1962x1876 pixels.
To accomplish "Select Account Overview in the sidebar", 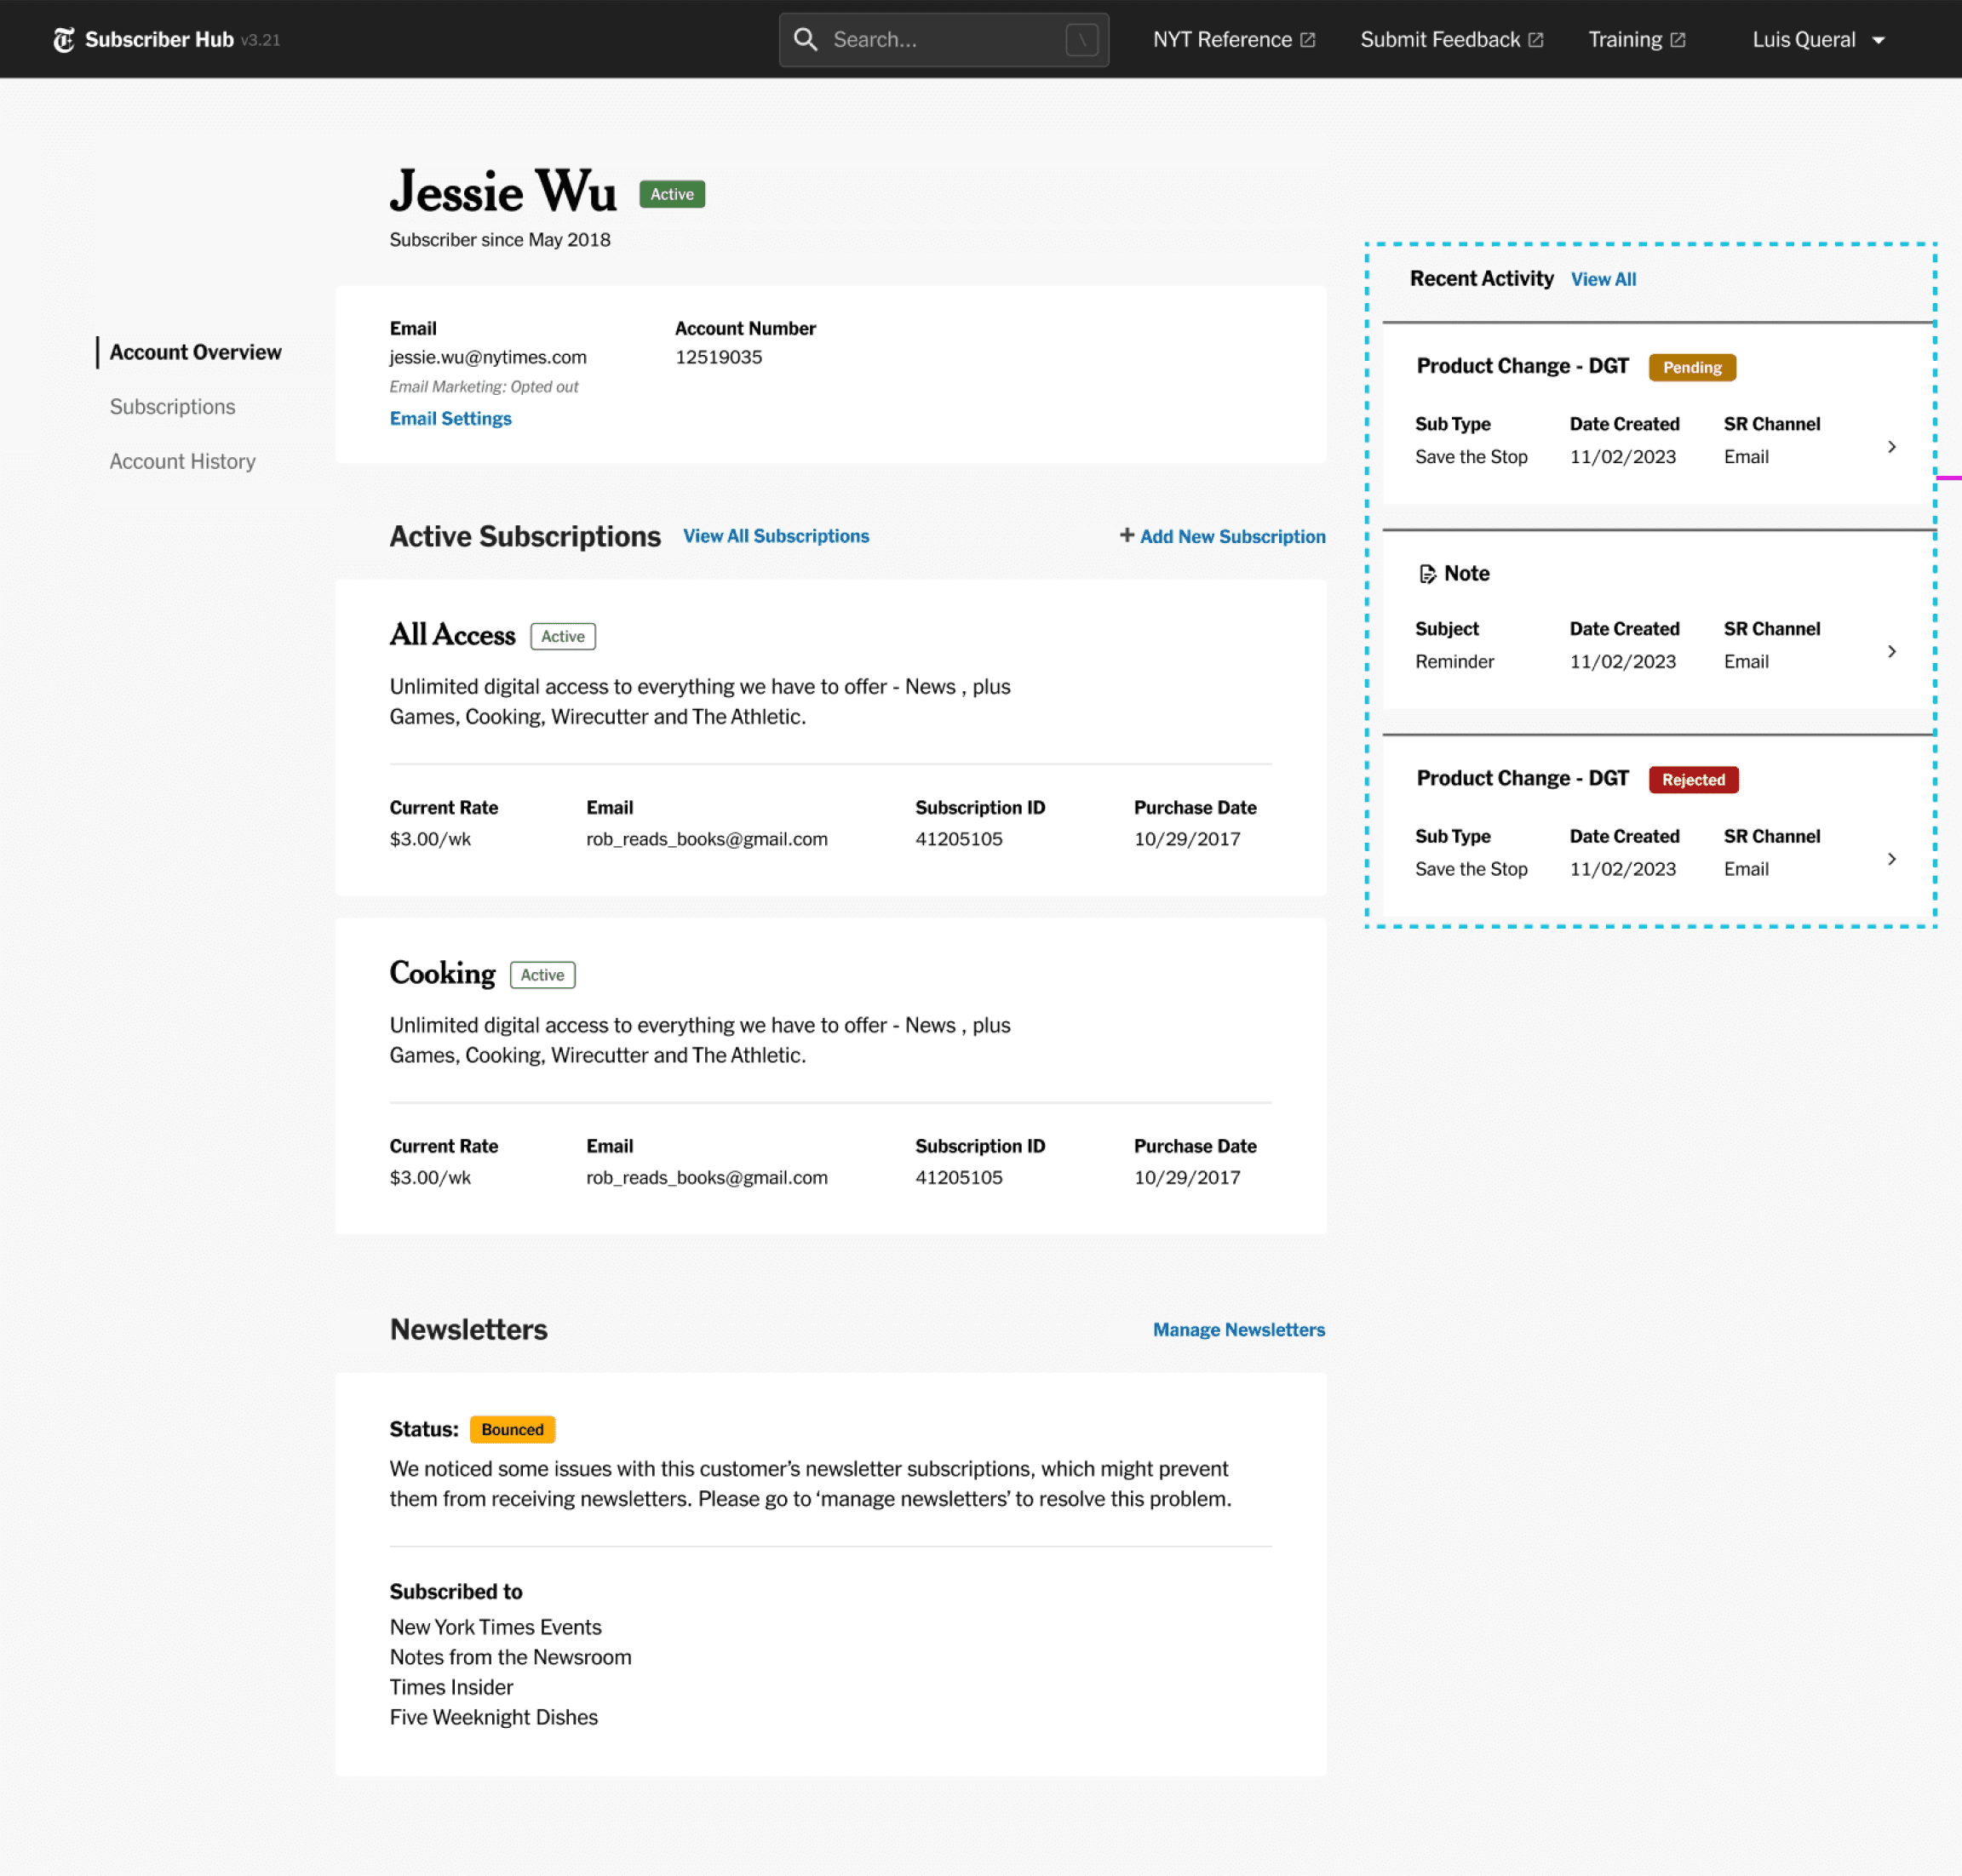I will point(195,352).
